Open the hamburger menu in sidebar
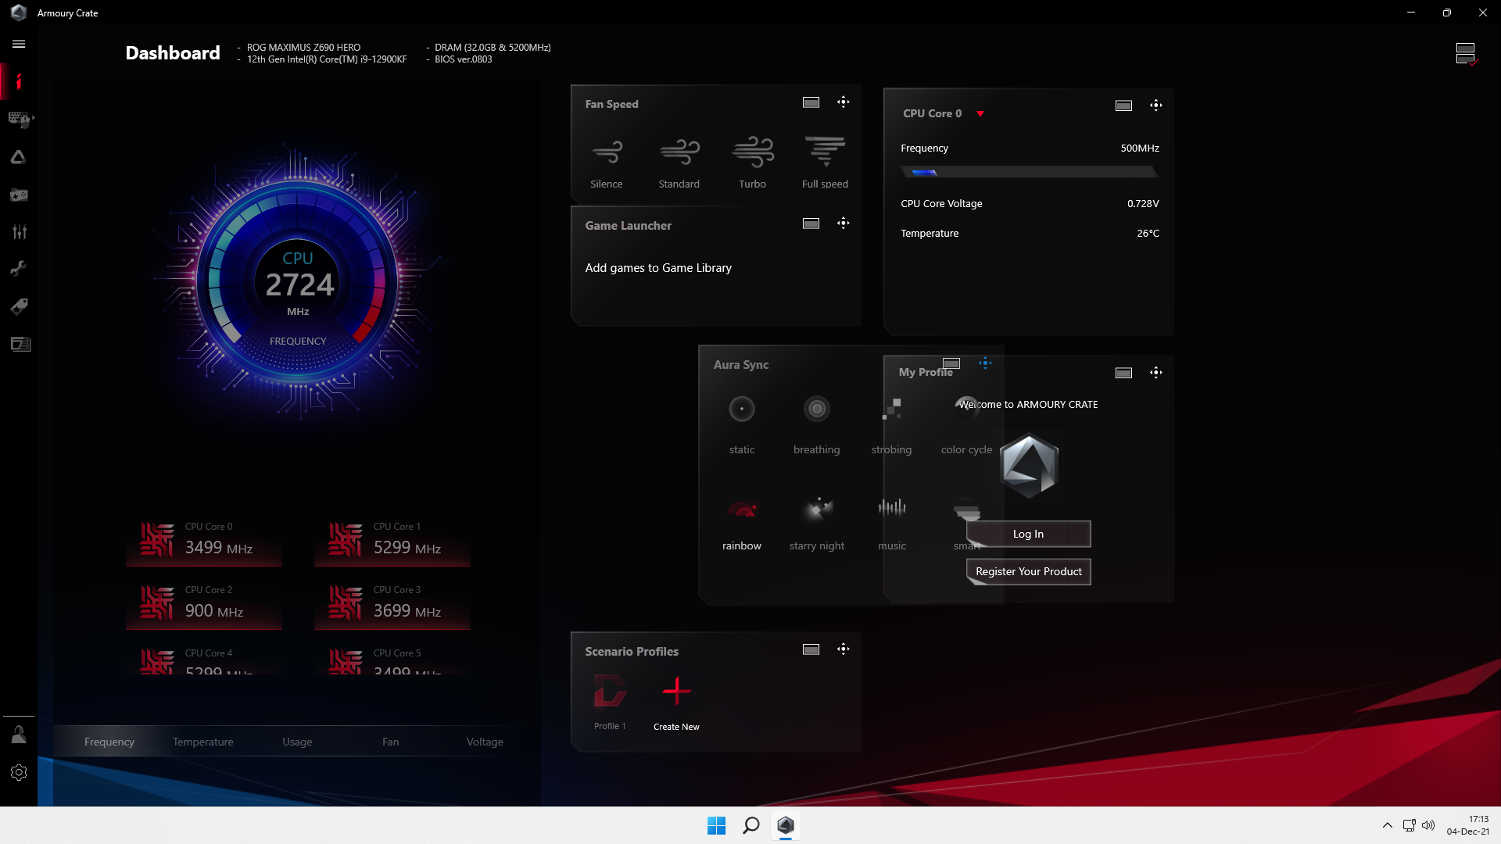1501x844 pixels. [x=19, y=45]
